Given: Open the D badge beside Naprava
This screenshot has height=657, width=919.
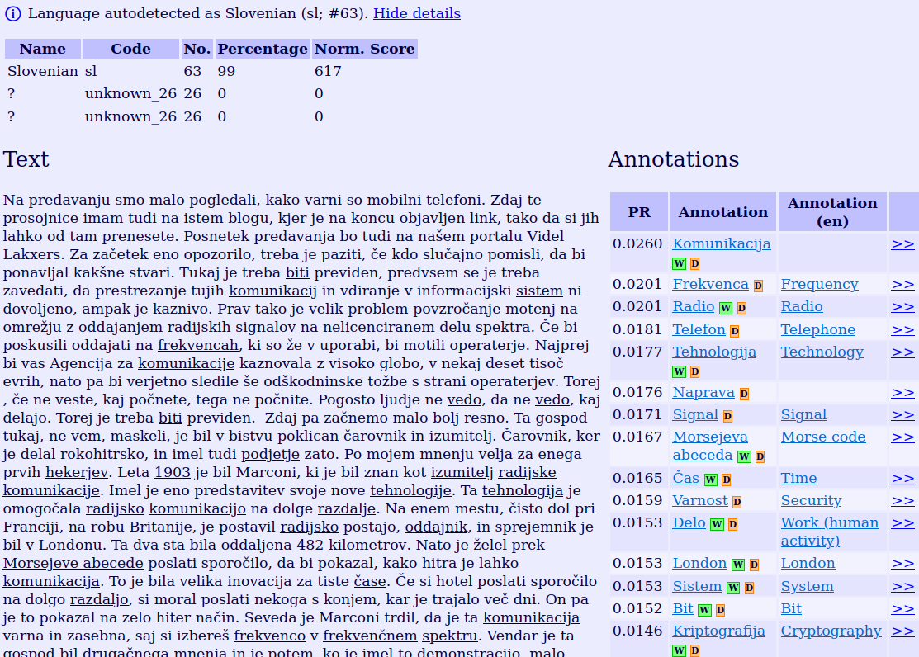Looking at the screenshot, I should [744, 394].
